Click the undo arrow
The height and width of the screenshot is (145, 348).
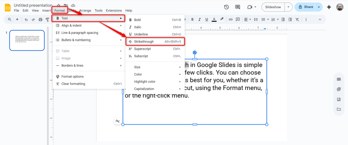click(26, 19)
